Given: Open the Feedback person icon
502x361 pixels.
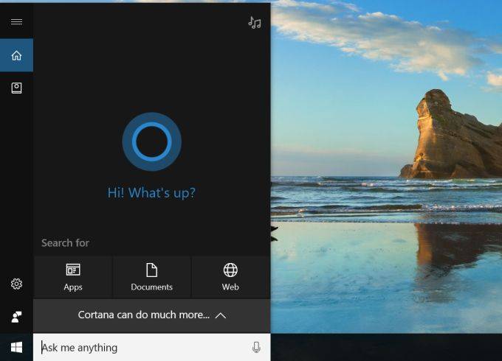Looking at the screenshot, I should coord(16,317).
